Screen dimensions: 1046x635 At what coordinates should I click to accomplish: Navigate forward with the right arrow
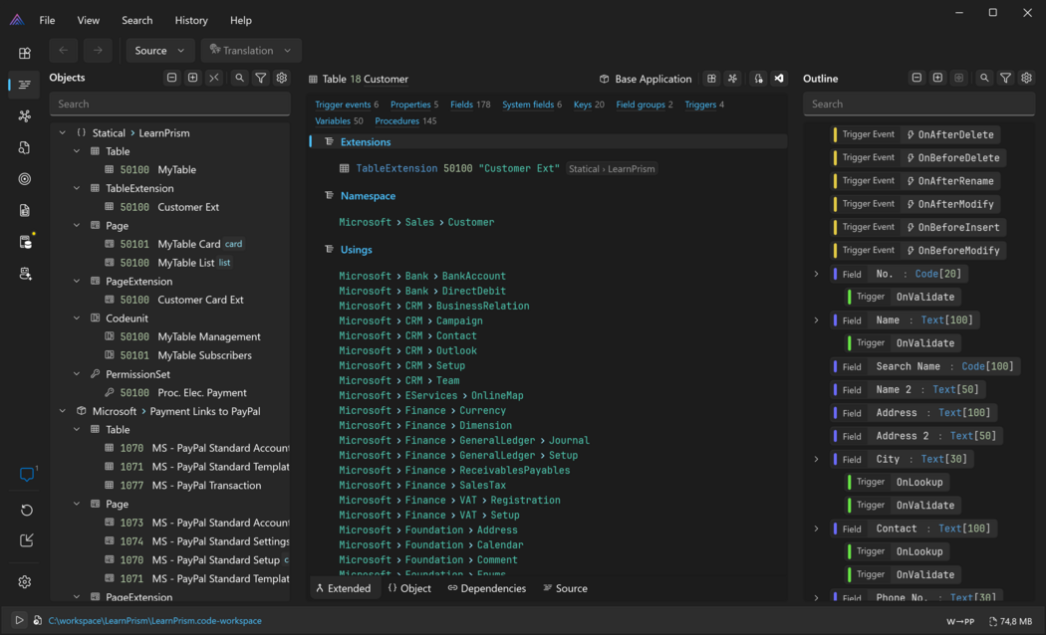(x=98, y=50)
